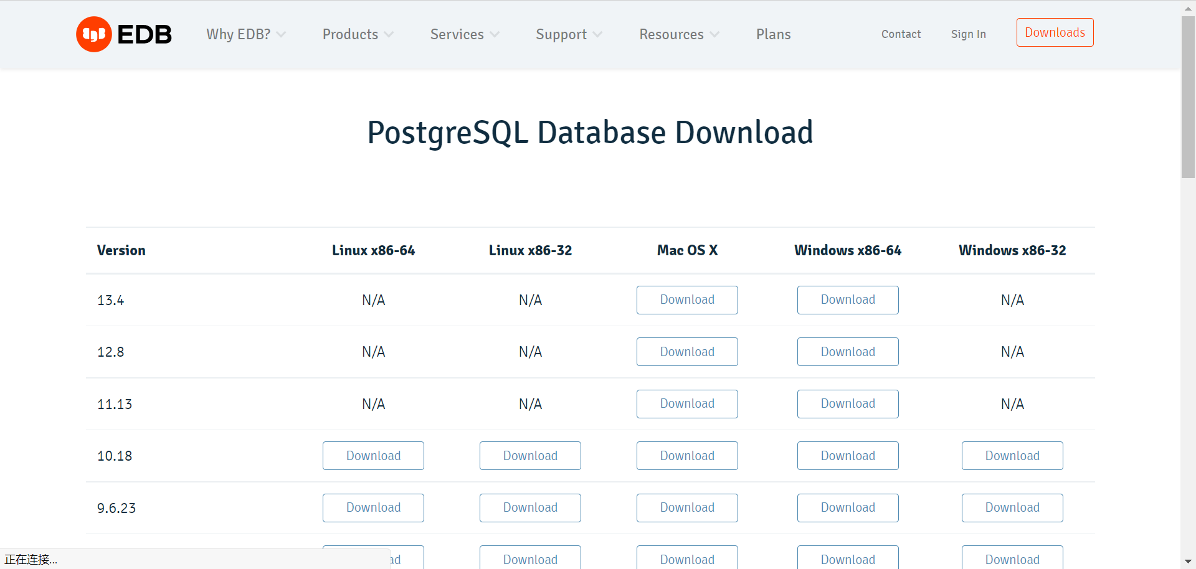Expand the Products dropdown chevron

(x=389, y=34)
